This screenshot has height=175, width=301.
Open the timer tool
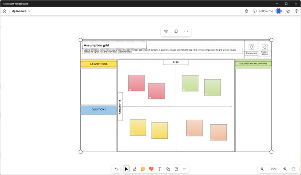pos(247,11)
